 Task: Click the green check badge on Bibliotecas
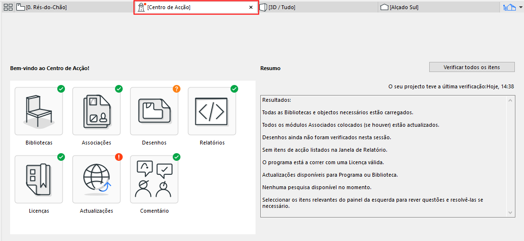tap(61, 88)
